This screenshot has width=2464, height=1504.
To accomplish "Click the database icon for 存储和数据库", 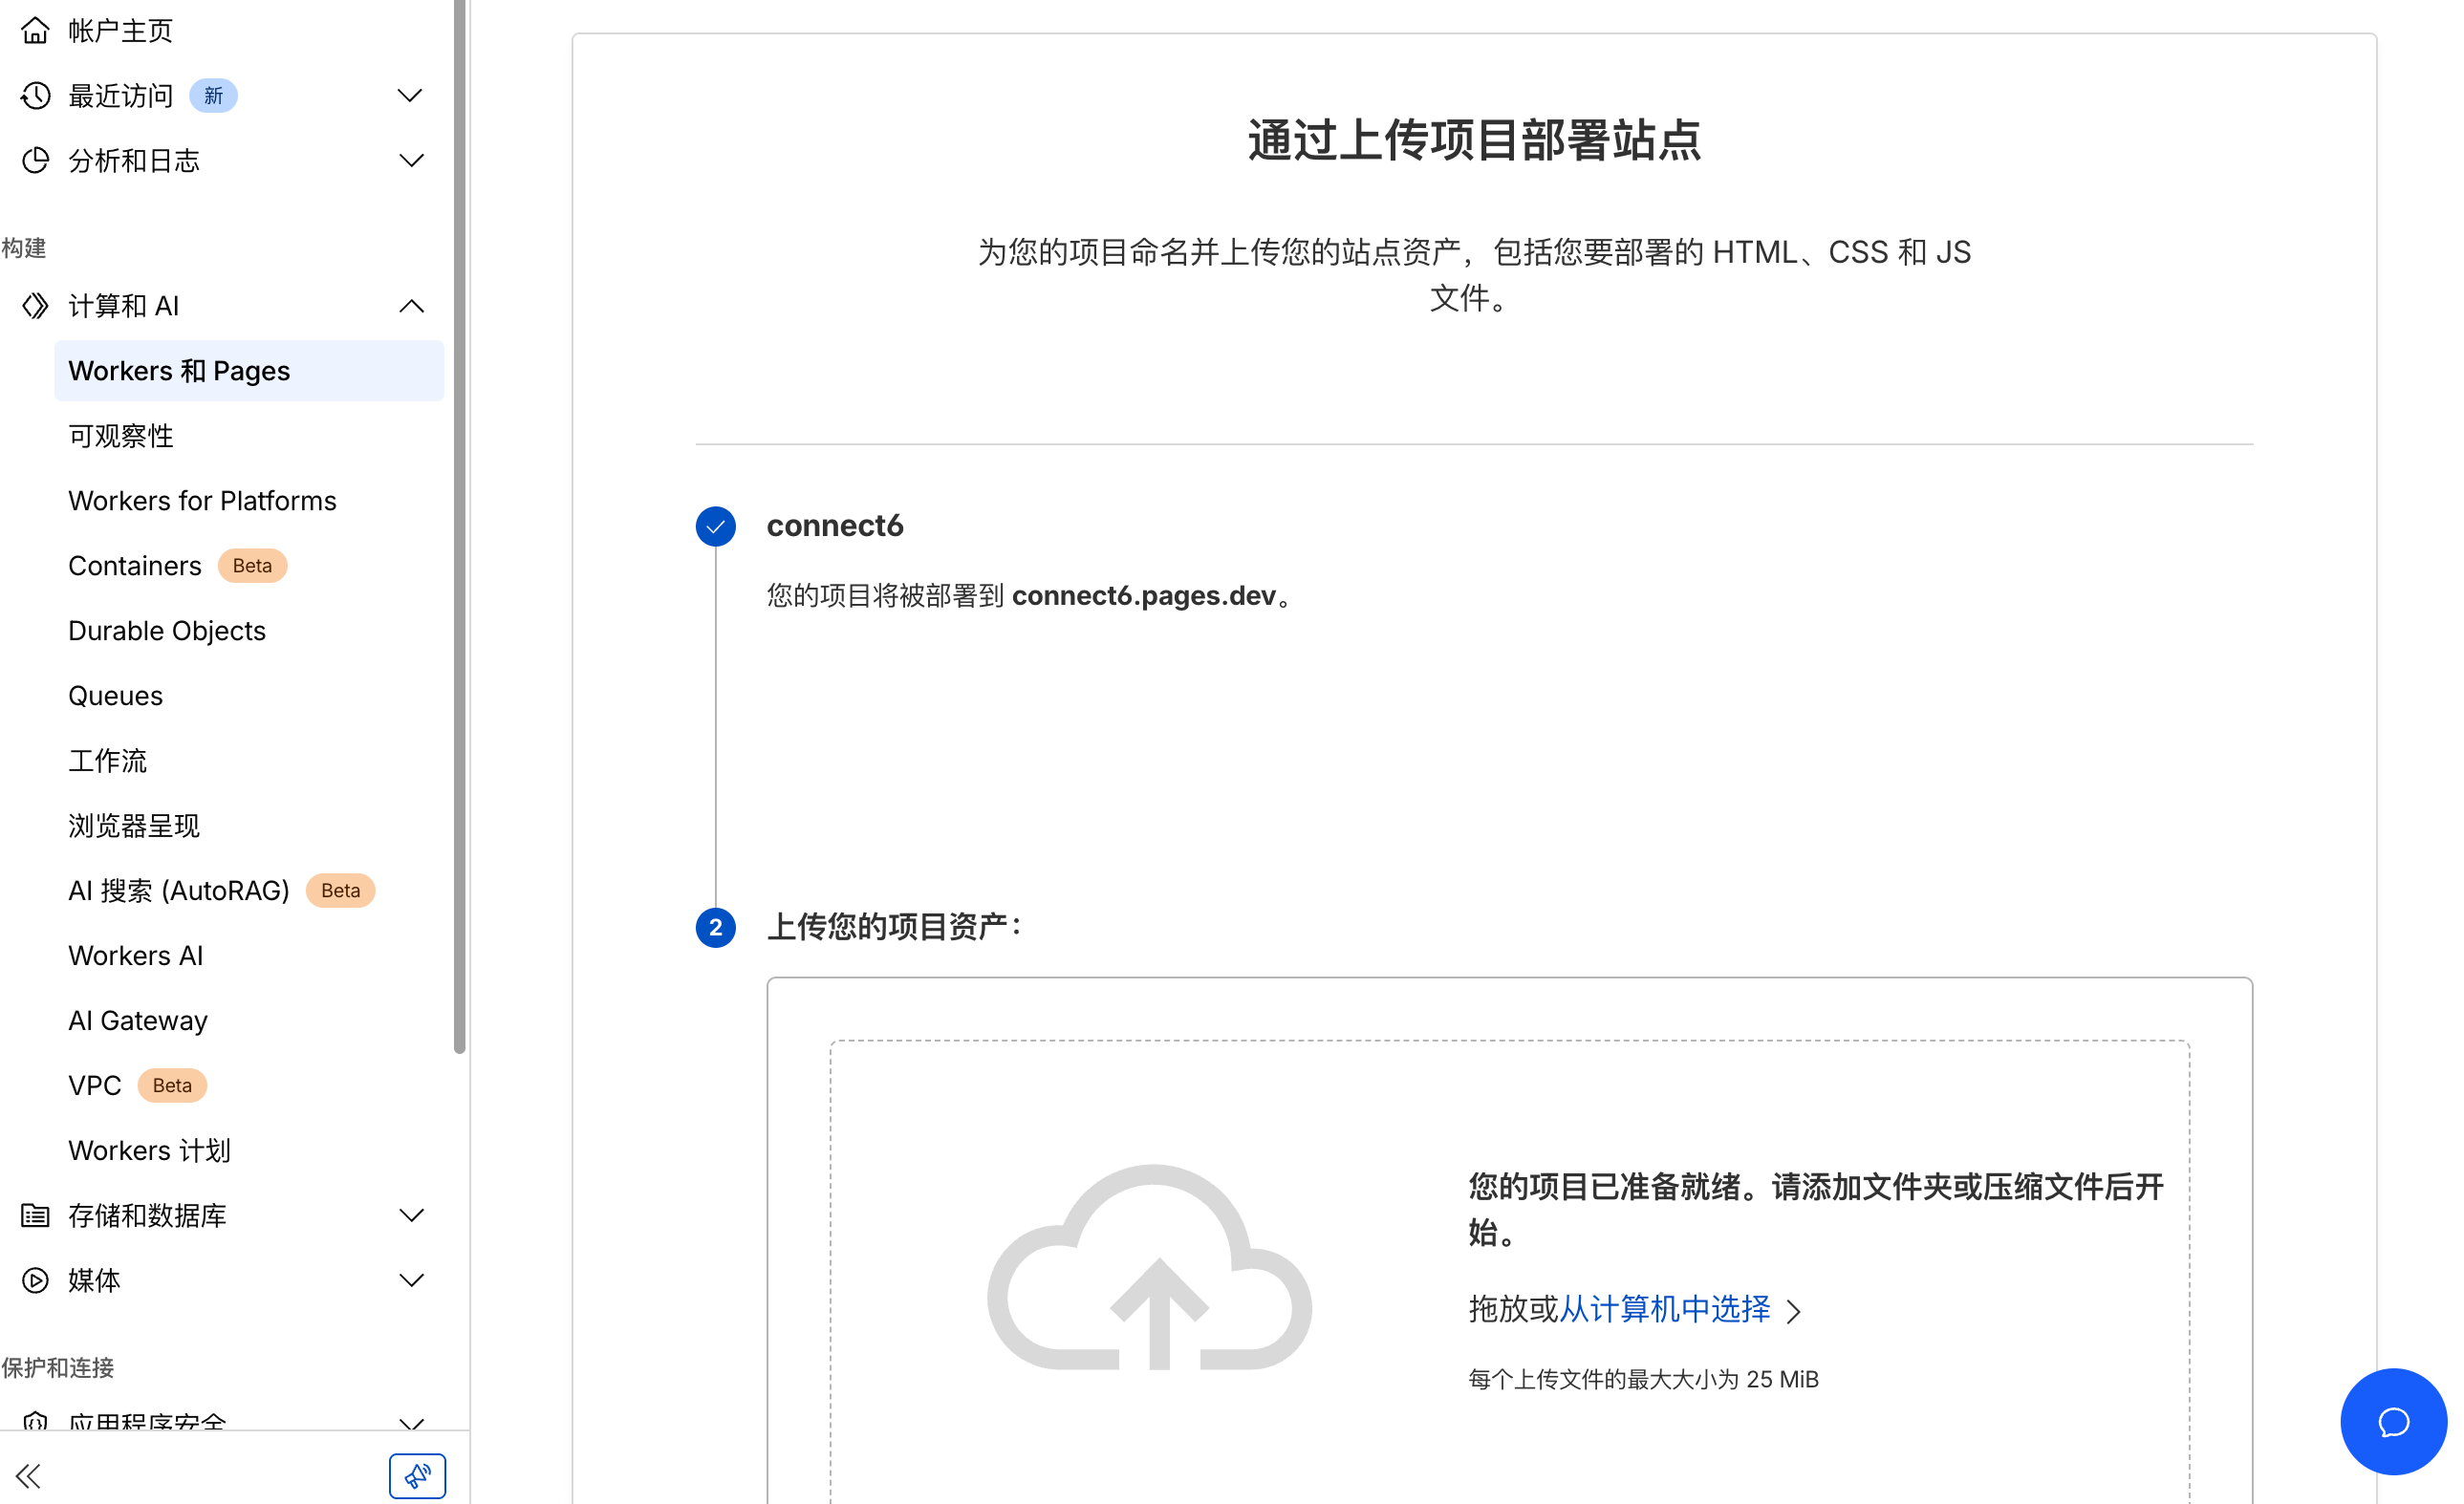I will pyautogui.click(x=35, y=1215).
